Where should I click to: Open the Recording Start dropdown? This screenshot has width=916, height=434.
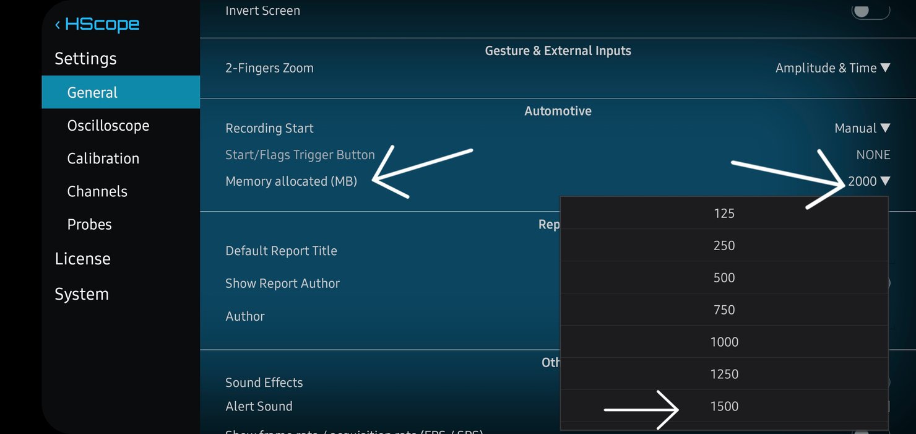862,128
